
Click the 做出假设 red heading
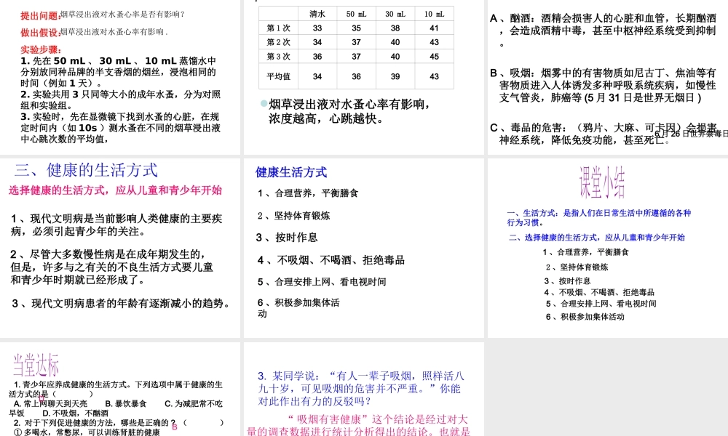pyautogui.click(x=40, y=33)
